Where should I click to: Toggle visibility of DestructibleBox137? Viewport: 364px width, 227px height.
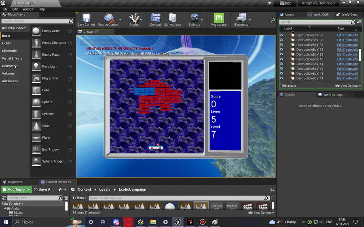281,45
